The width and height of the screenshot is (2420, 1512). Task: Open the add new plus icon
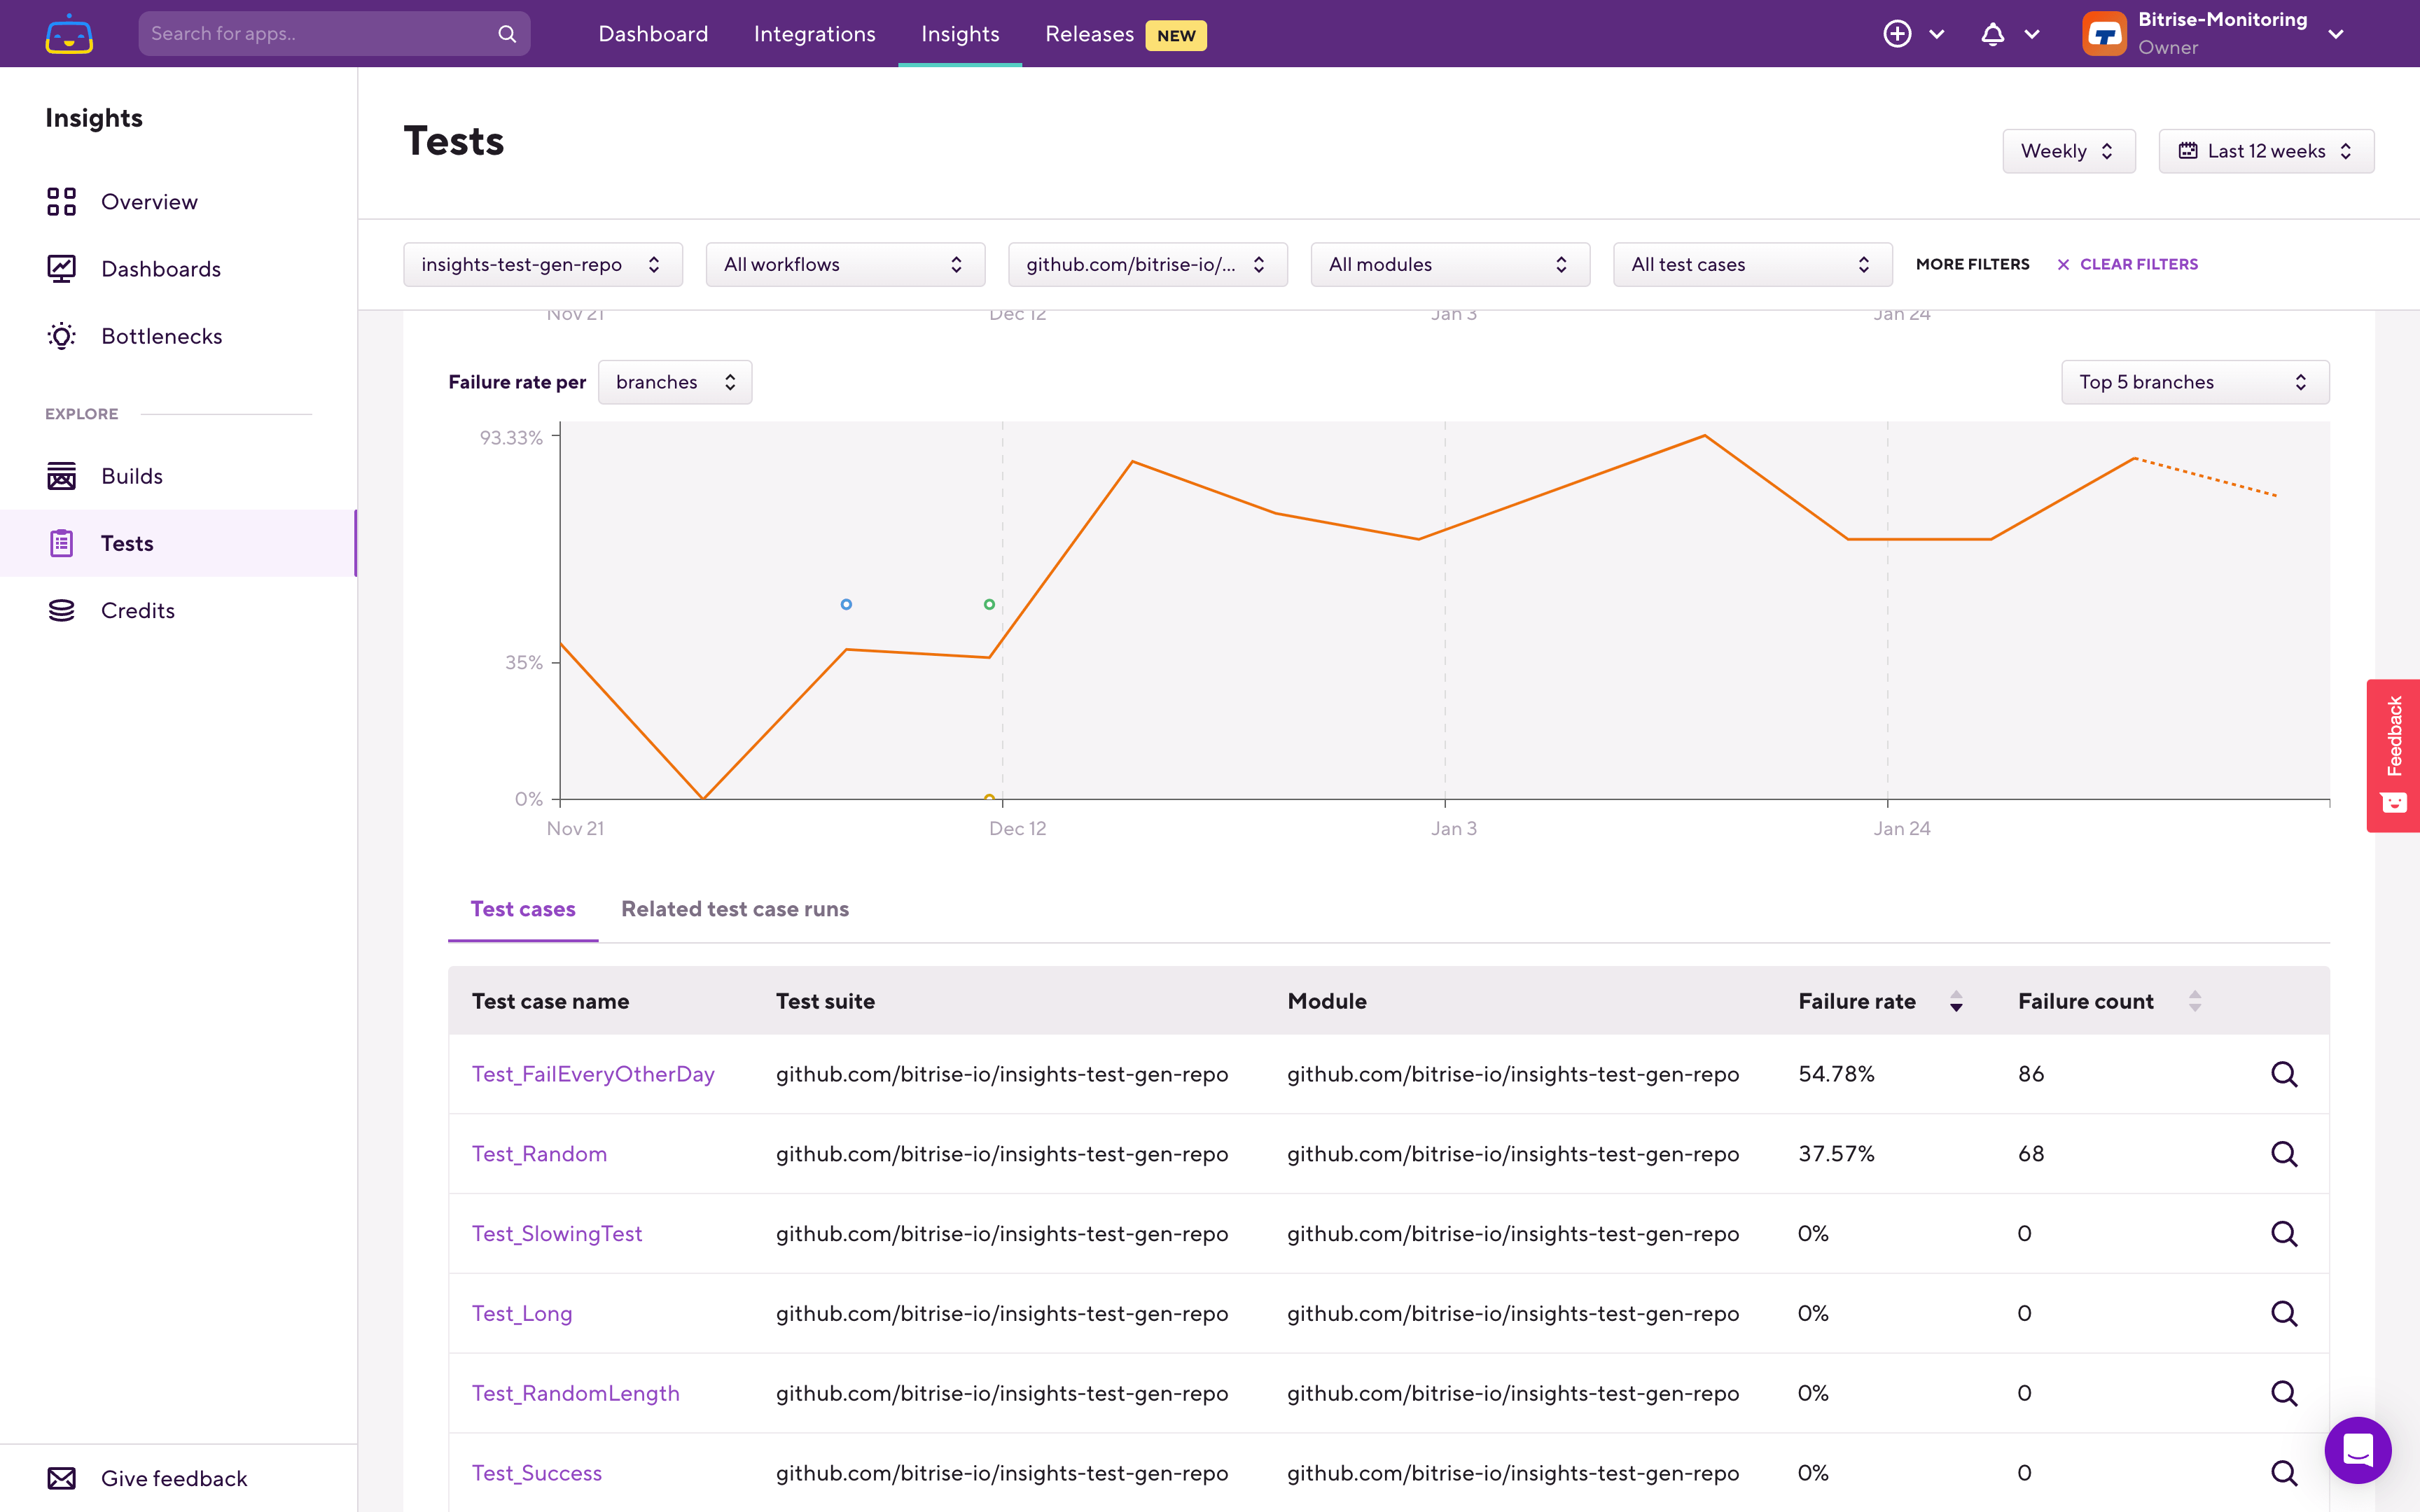coord(1897,34)
